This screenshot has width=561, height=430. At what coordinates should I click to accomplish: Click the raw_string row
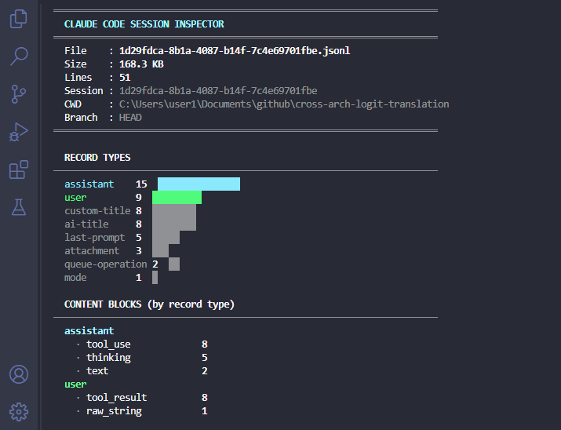(142, 410)
